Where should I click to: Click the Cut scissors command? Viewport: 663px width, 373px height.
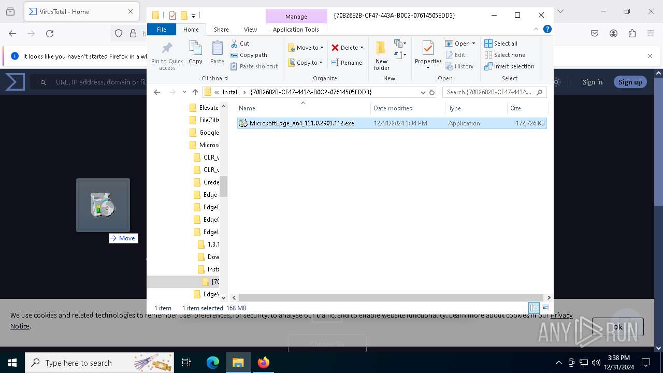(240, 44)
